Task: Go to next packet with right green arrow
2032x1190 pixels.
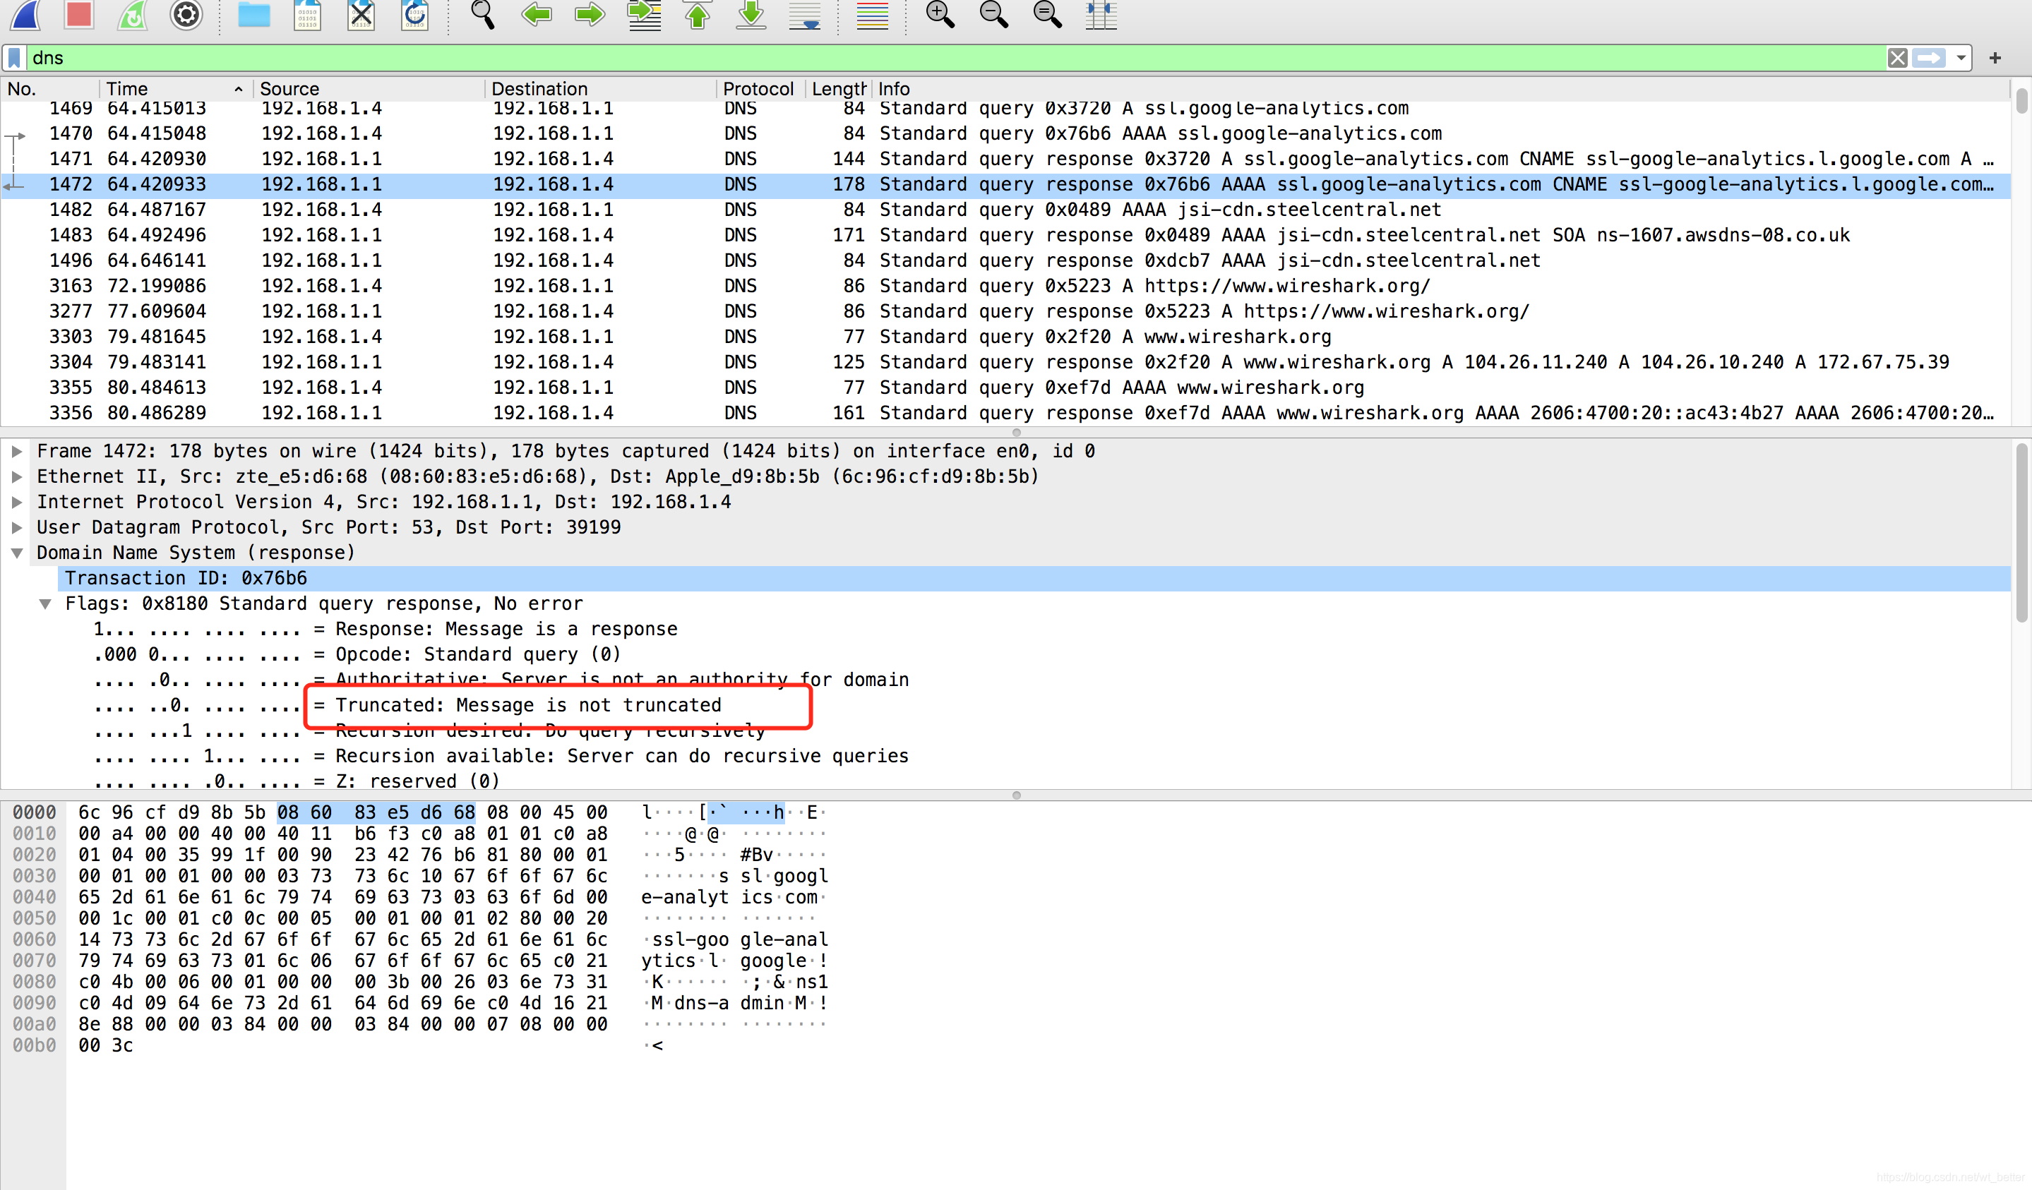Action: tap(590, 13)
